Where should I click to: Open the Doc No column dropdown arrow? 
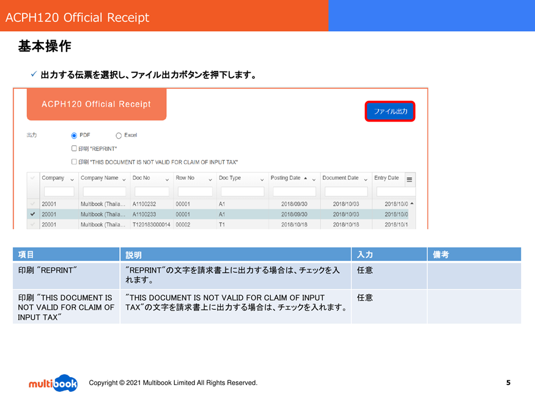pos(167,180)
